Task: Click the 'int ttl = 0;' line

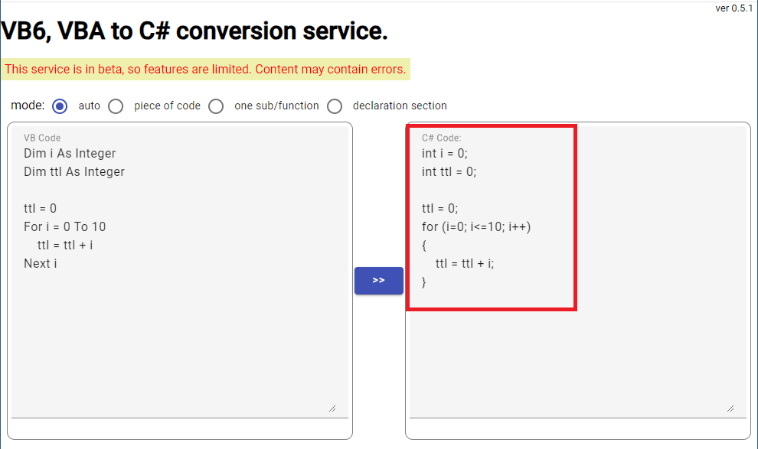Action: point(449,172)
